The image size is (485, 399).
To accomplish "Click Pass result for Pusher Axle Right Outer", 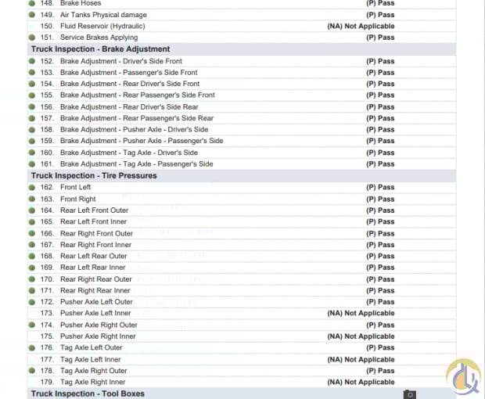I will tap(380, 325).
